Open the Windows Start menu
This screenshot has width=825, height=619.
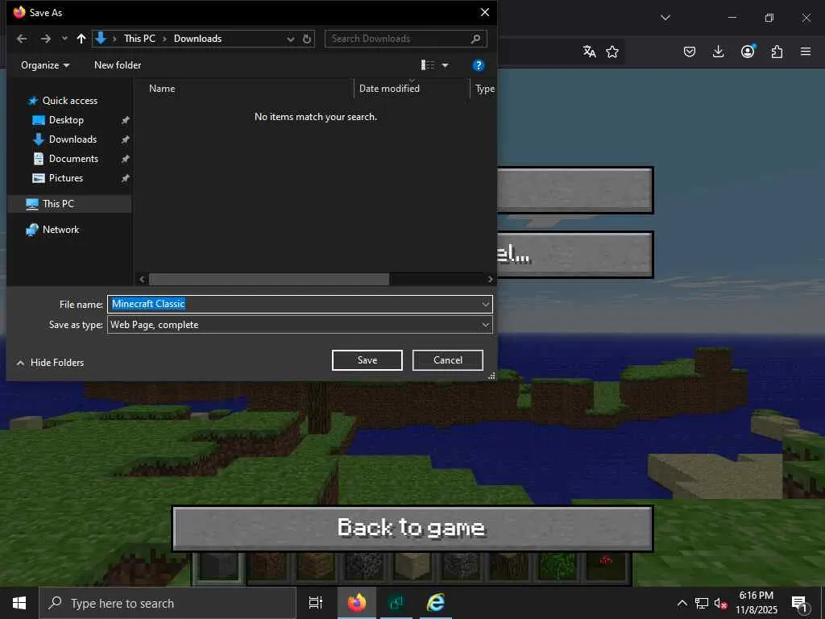pyautogui.click(x=19, y=603)
